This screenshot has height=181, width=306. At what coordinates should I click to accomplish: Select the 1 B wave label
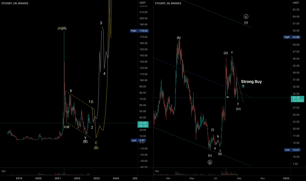click(x=91, y=102)
